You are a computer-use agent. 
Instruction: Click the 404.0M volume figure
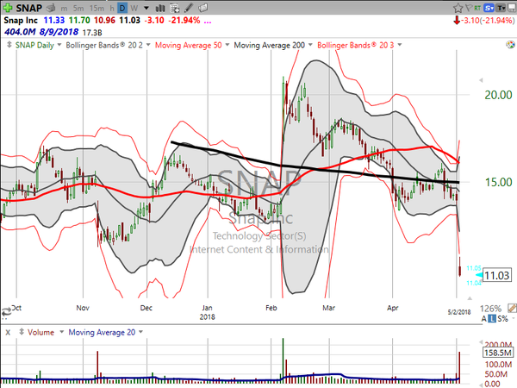click(20, 32)
